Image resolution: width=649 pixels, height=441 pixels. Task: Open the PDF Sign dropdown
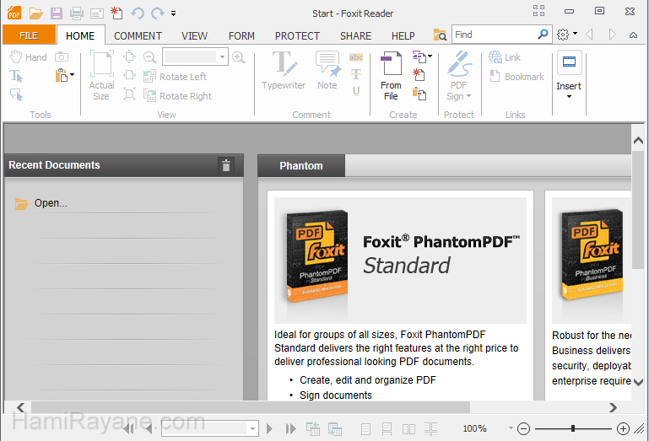[459, 76]
